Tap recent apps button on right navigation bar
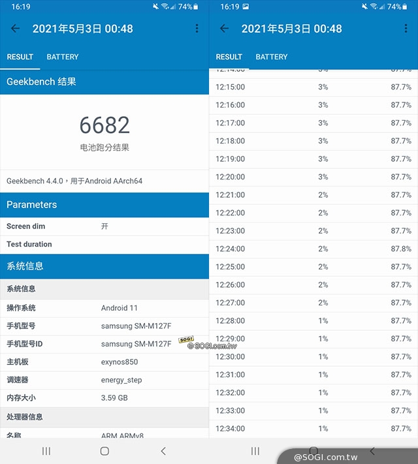This screenshot has height=464, width=418. pos(255,451)
